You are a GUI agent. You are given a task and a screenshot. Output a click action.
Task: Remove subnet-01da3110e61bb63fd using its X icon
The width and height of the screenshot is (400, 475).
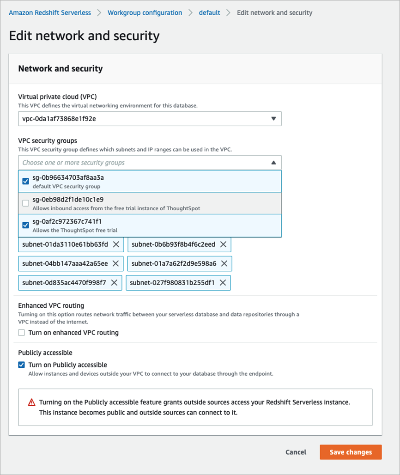pos(116,244)
